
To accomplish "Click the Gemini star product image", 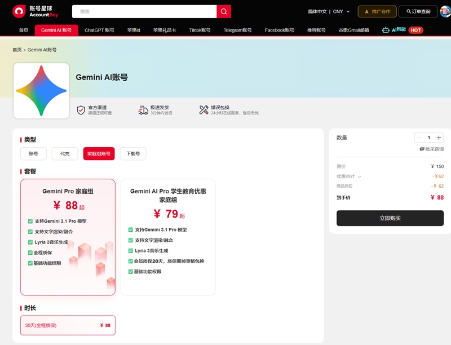I will tap(41, 91).
